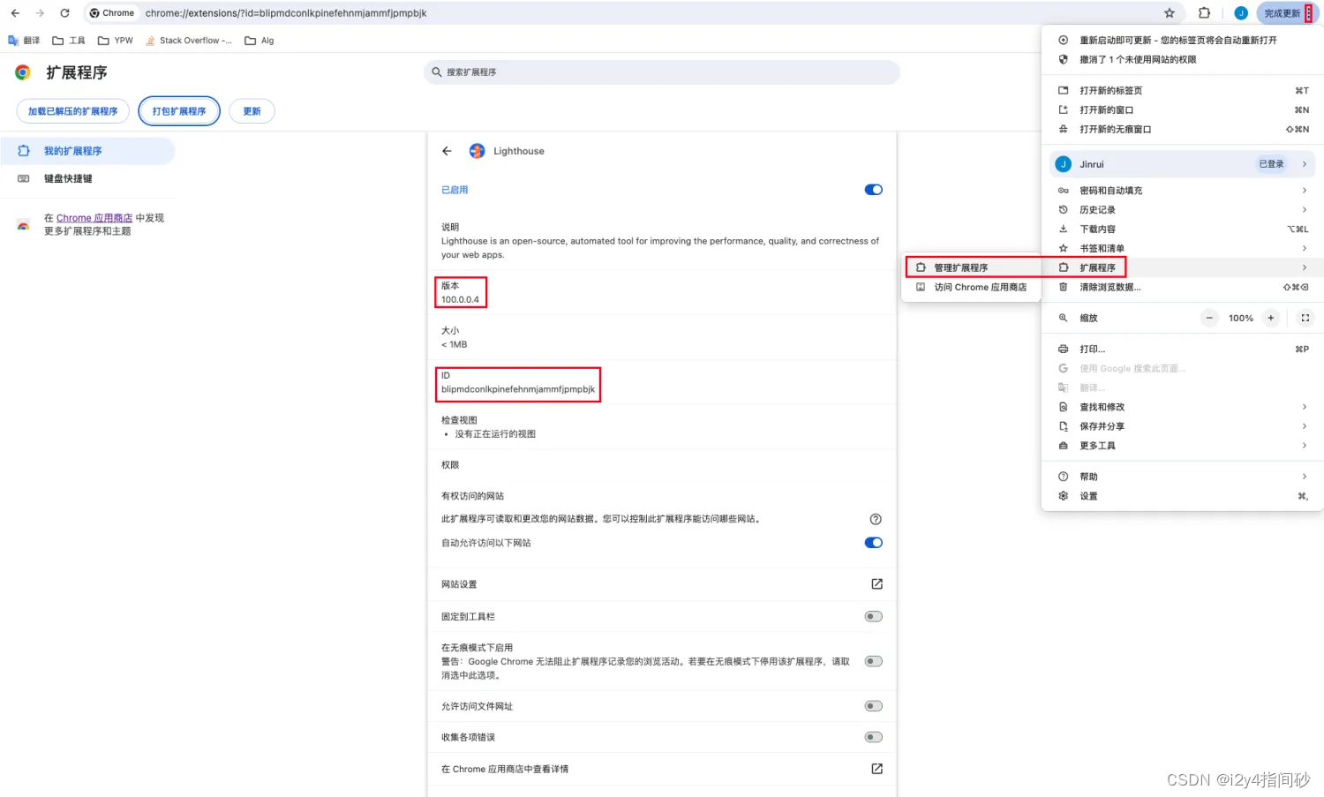Decrease zoom with the minus button
Viewport: 1324px width, 797px height.
click(1210, 318)
